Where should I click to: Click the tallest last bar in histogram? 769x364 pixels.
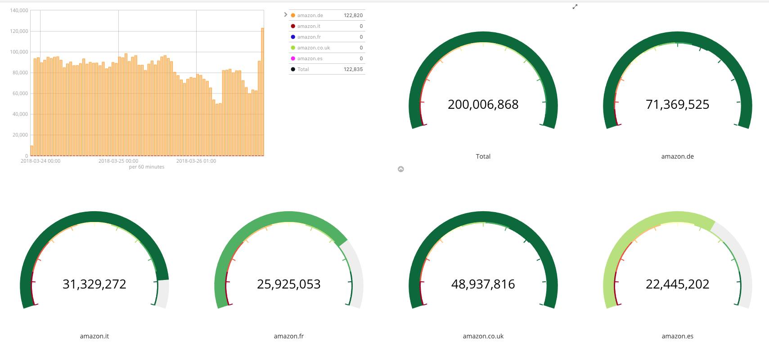pyautogui.click(x=262, y=92)
